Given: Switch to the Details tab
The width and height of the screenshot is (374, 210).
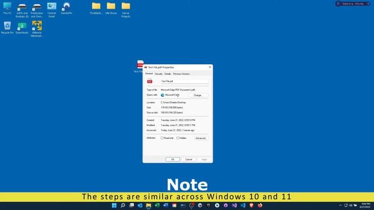Looking at the screenshot, I should pos(168,74).
